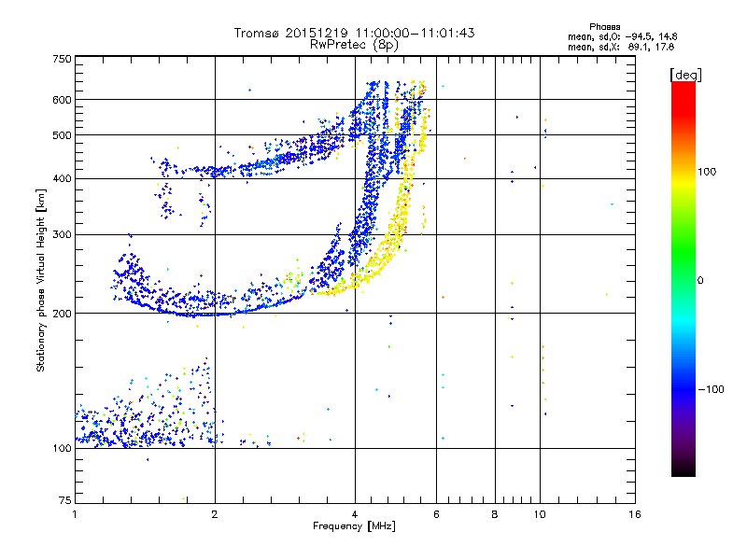
Task: Click the y-axis tick label '300'
Action: [x=62, y=235]
